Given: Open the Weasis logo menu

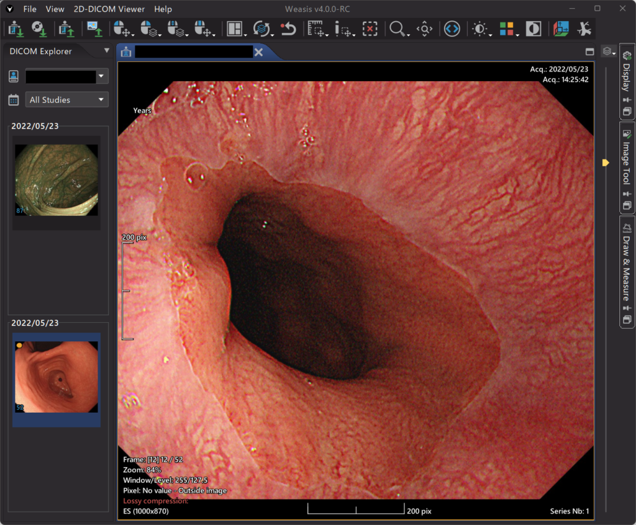Looking at the screenshot, I should point(10,9).
